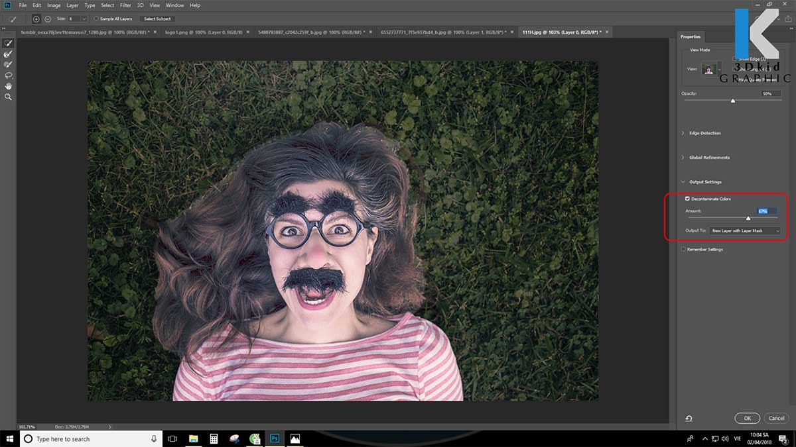The image size is (796, 447).
Task: Open the Image menu
Action: [54, 5]
